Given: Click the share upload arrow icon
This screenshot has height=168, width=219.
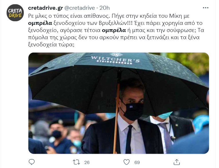Looking at the screenshot, I should point(177,162).
